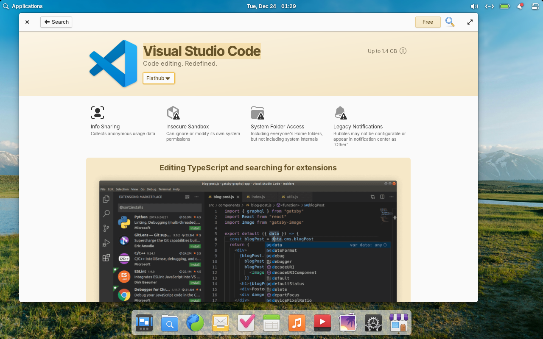Go back to Search results
Image resolution: width=543 pixels, height=339 pixels.
tap(56, 22)
